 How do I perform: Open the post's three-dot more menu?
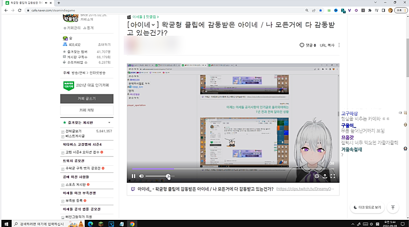(339, 45)
